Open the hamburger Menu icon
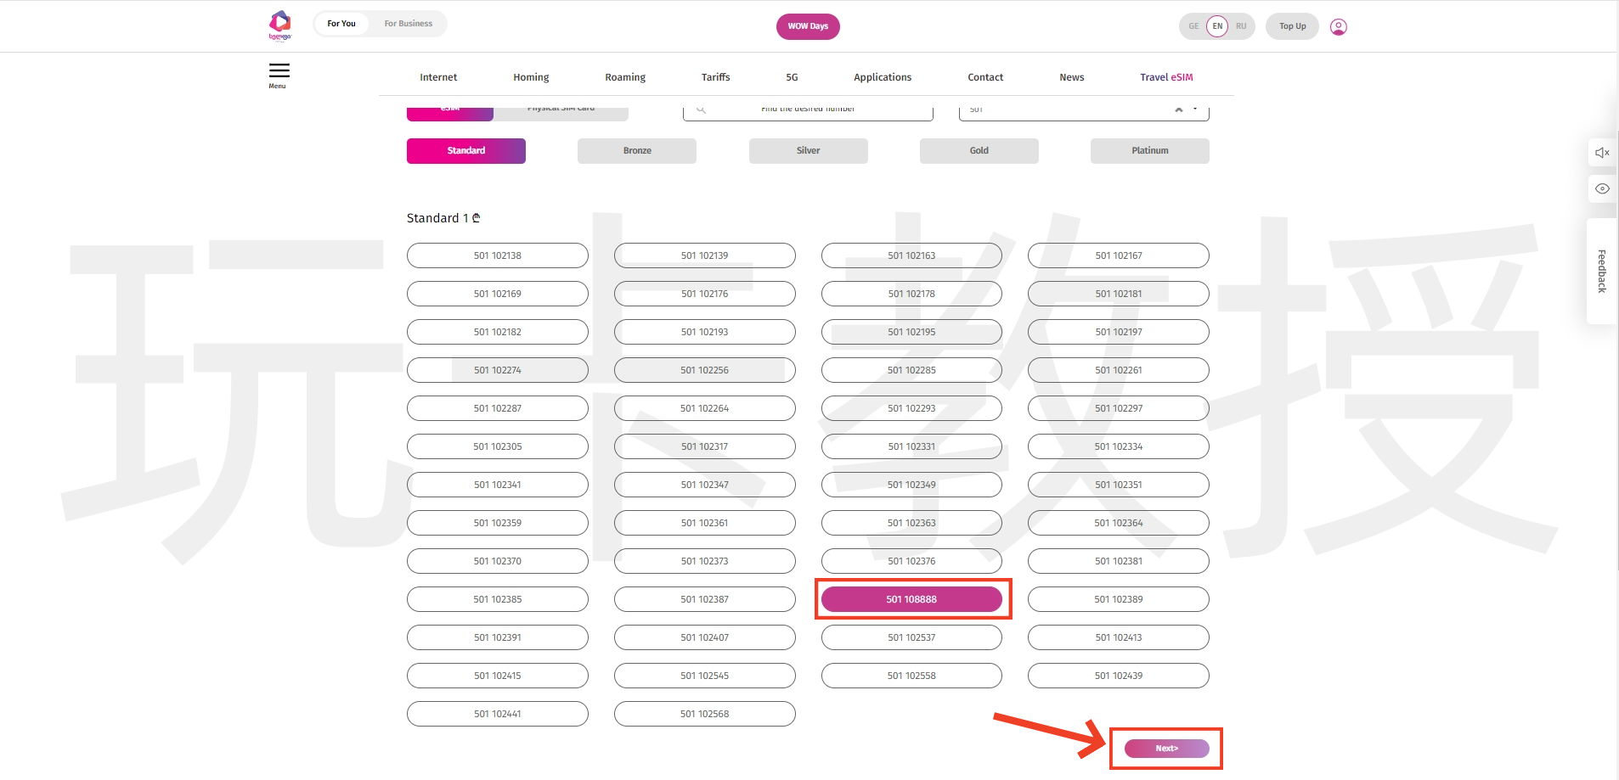 (279, 72)
